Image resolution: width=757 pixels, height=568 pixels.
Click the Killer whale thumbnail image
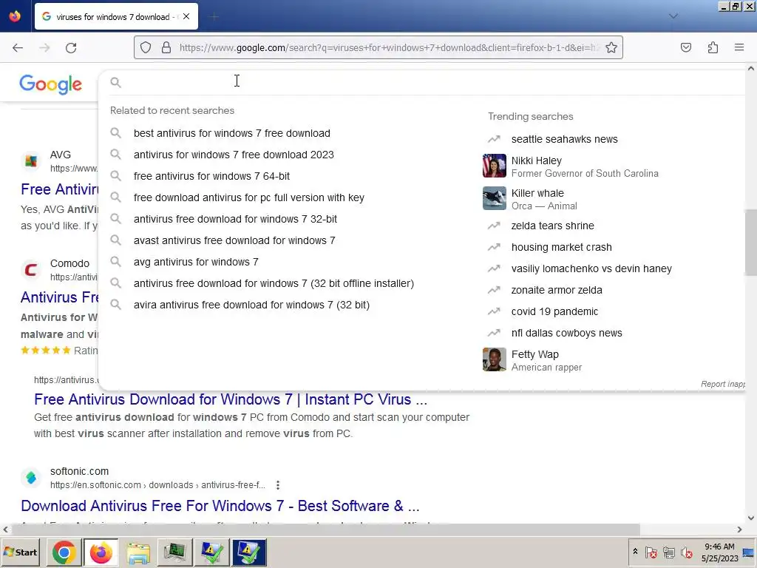pyautogui.click(x=495, y=198)
